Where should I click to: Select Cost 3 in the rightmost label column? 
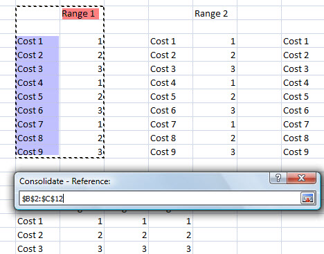[296, 69]
